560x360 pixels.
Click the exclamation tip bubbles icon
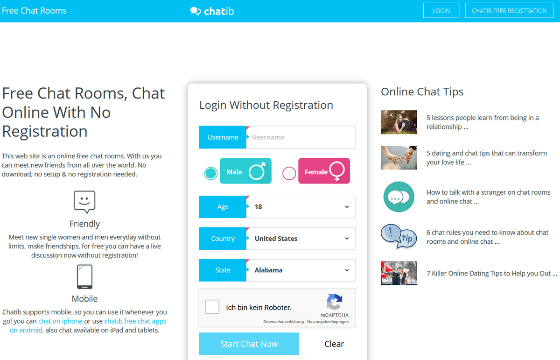399,237
